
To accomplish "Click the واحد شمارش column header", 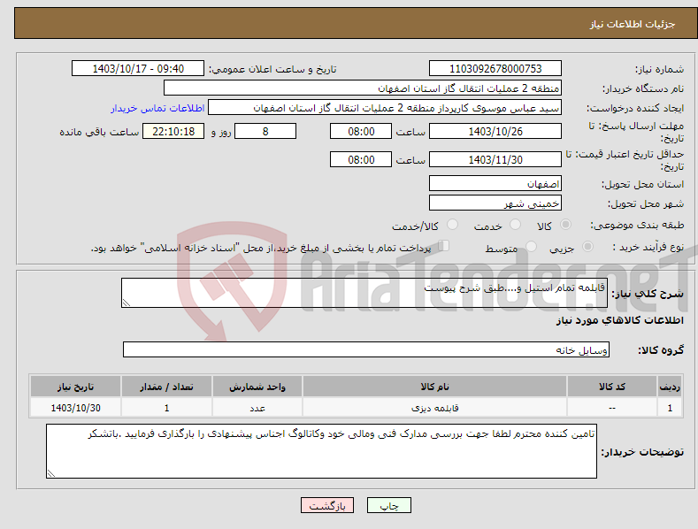I will tap(257, 387).
